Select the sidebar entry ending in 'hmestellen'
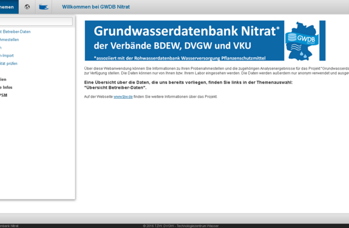Viewport: 349px width, 228px height. coord(9,40)
